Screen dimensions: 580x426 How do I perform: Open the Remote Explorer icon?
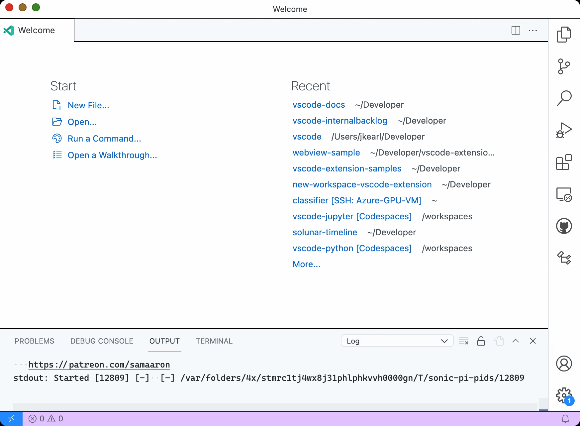tap(564, 194)
